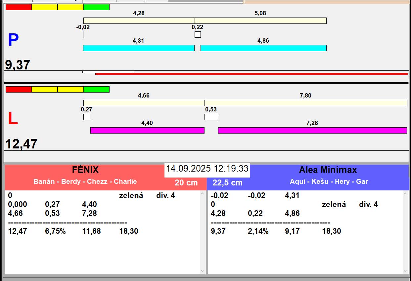Click the Alea Minimax results scrollbar down arrow
This screenshot has height=281, width=411.
point(406,271)
